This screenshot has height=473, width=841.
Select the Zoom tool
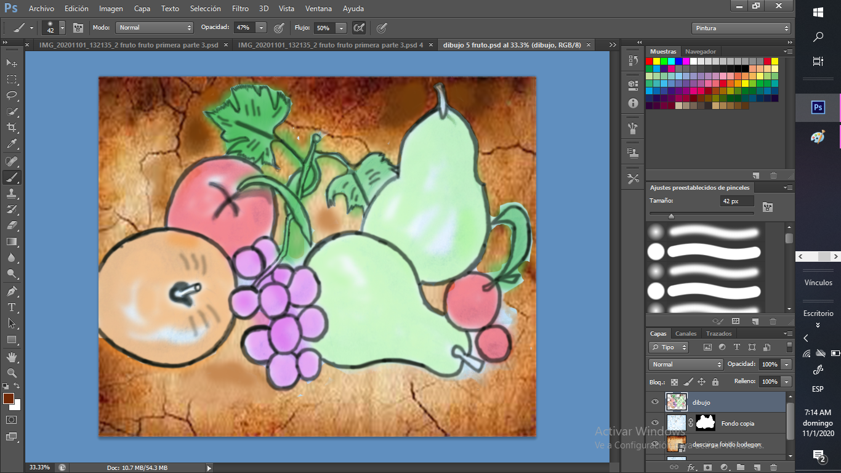pos(12,373)
